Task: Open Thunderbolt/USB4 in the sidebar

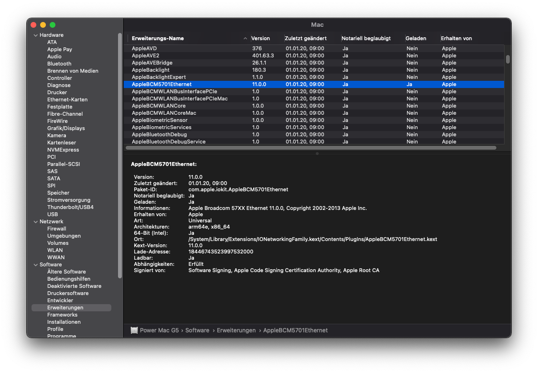Action: pos(70,207)
